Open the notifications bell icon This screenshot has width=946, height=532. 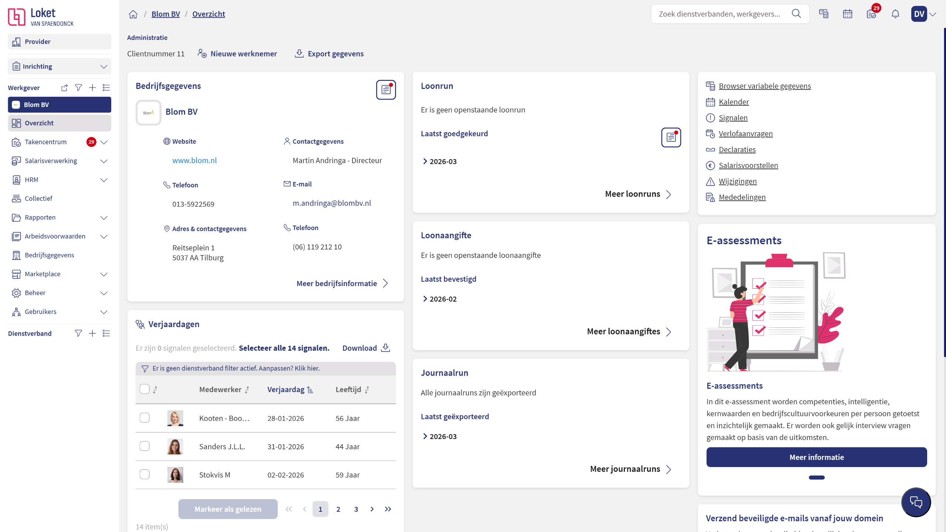[895, 14]
